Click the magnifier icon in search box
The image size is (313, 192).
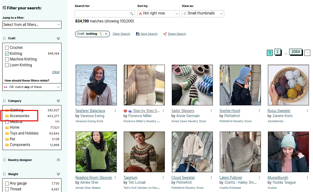click(131, 14)
